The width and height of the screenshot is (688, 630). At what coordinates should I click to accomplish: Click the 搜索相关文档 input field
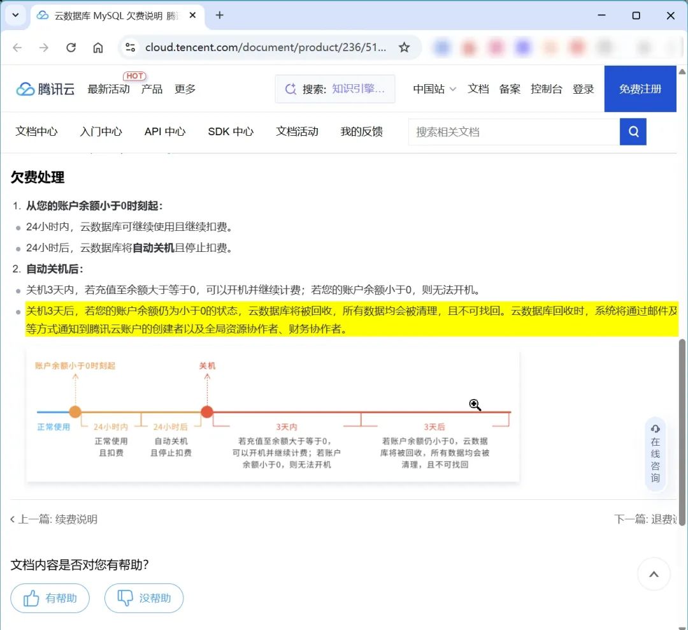[513, 132]
